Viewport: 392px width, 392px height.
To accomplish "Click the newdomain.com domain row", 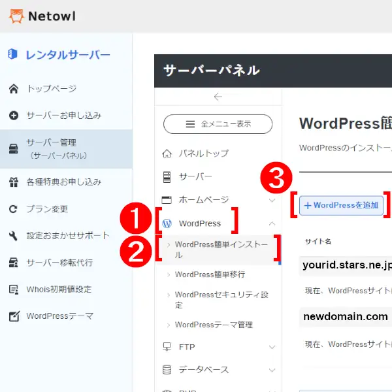I will click(346, 317).
